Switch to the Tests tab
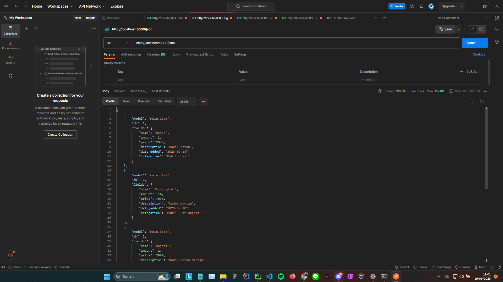 point(224,54)
